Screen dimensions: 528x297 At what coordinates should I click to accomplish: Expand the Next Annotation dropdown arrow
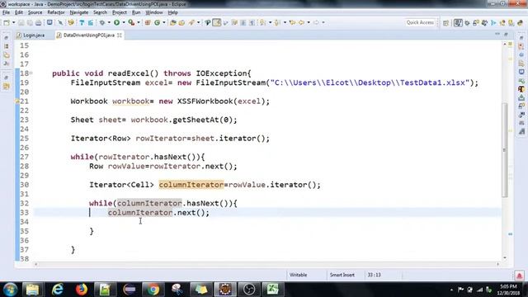[270, 22]
